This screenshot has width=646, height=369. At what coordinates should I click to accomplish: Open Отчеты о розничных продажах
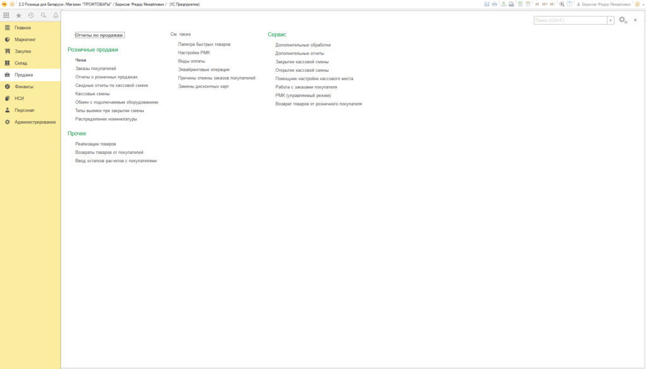[106, 77]
